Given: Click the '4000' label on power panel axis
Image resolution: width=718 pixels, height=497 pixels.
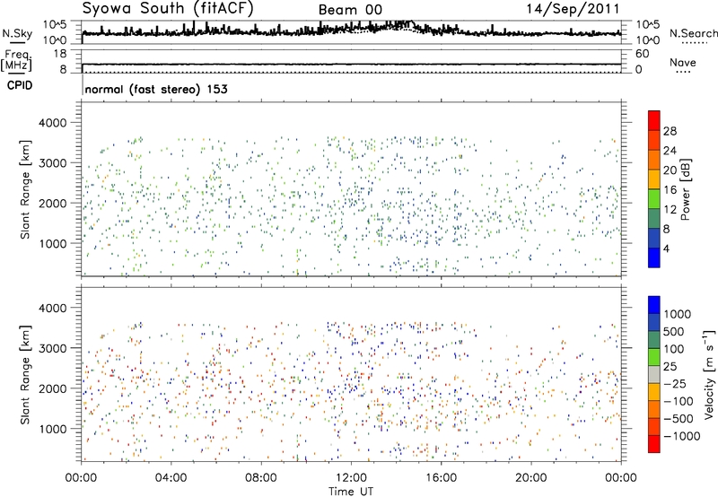Looking at the screenshot, I should (x=53, y=123).
